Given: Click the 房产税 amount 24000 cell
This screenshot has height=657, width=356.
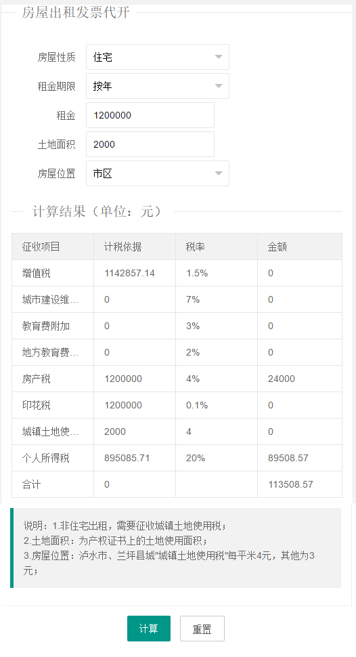Looking at the screenshot, I should click(x=300, y=379).
